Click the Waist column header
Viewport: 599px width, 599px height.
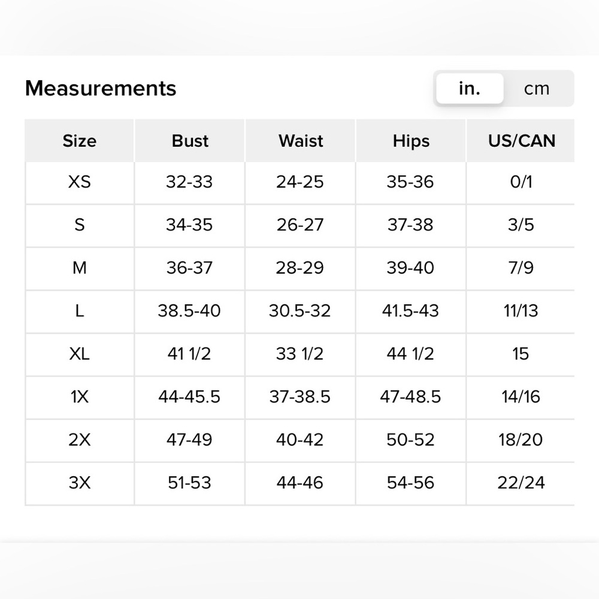[300, 141]
